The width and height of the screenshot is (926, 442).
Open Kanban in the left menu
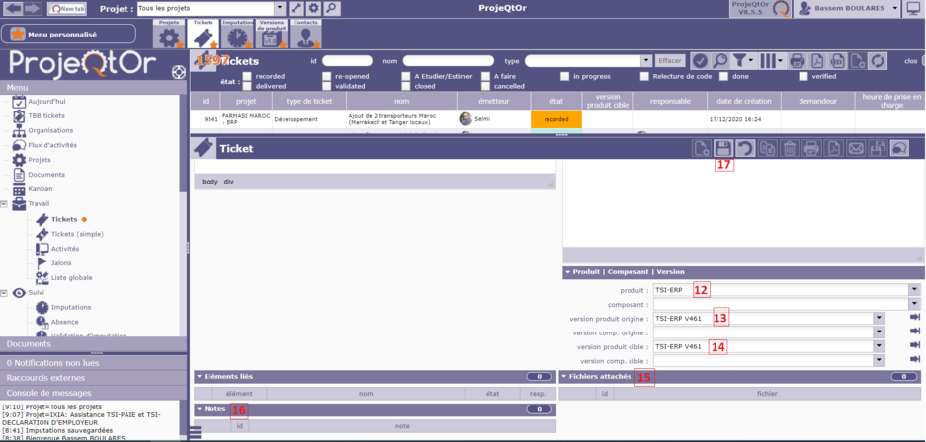point(41,189)
